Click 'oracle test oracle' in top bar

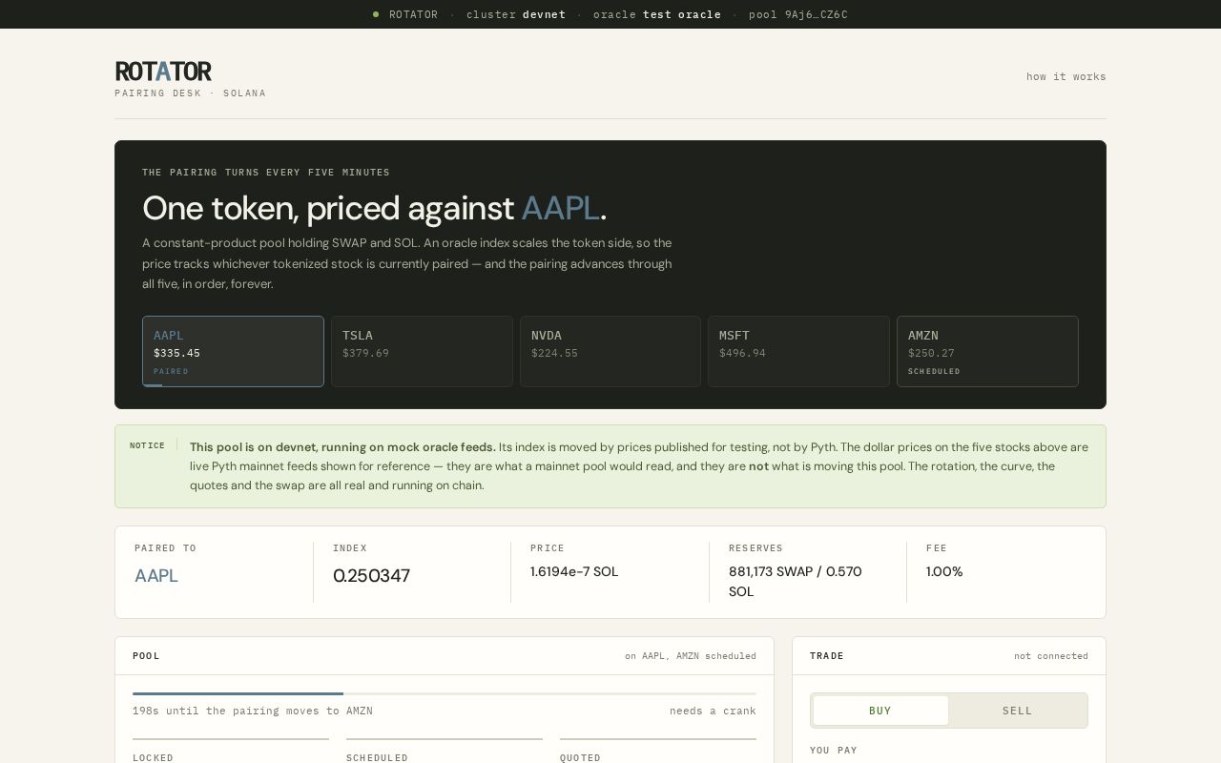(x=657, y=14)
